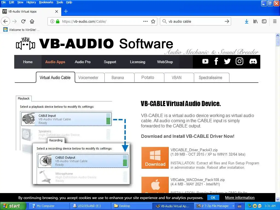This screenshot has width=280, height=210.
Task: Open the View menu
Action: tap(20, 2)
